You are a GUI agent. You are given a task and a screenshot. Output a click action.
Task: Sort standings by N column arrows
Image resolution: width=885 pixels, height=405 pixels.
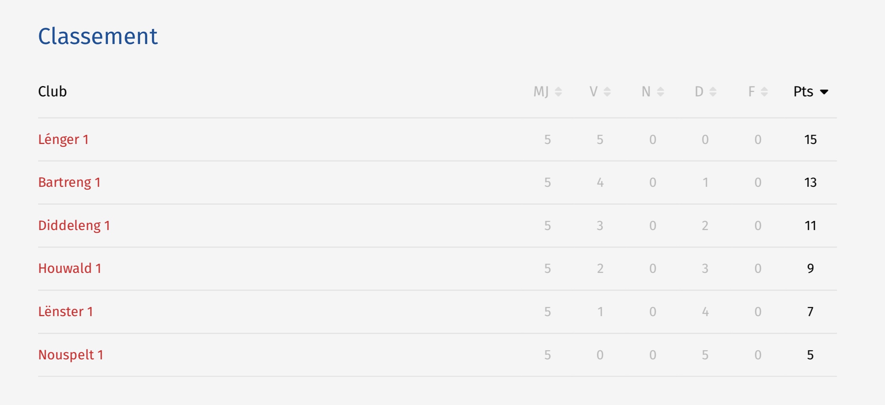661,92
